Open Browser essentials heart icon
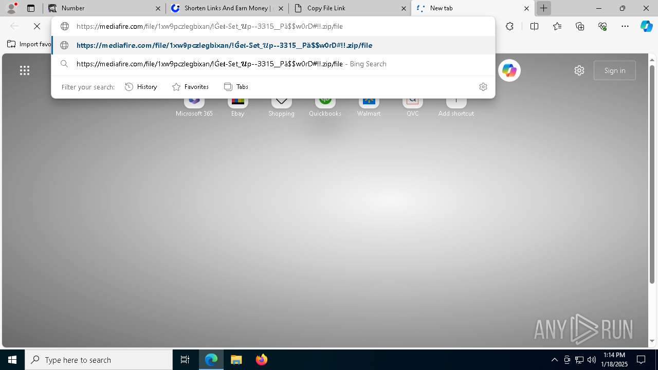The image size is (658, 370). 602,26
